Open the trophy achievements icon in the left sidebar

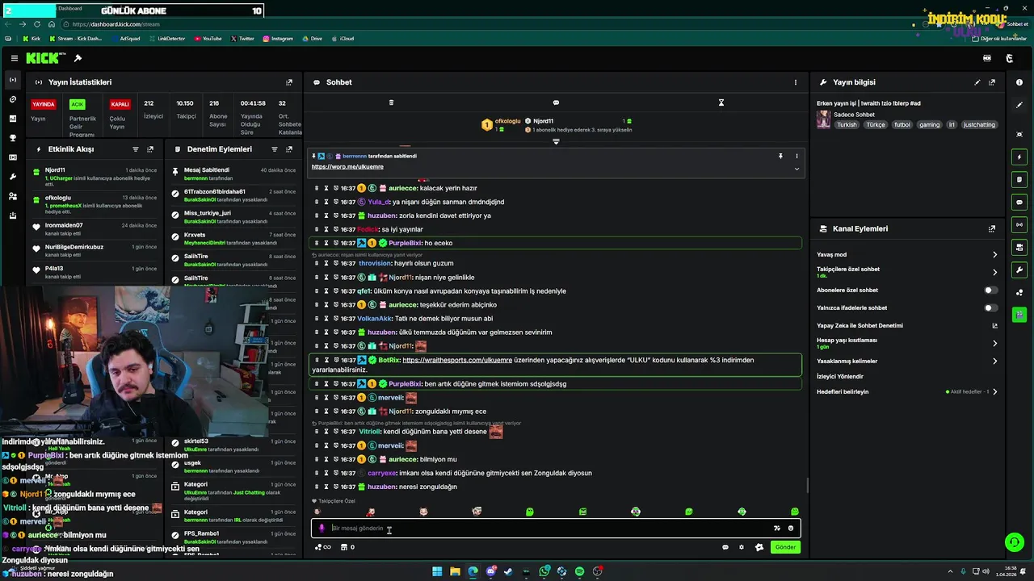12,138
